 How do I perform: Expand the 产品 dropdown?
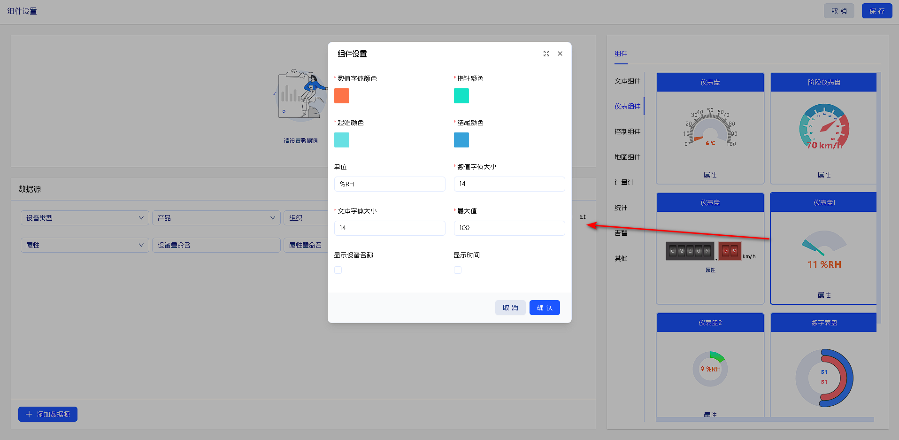[x=216, y=218]
